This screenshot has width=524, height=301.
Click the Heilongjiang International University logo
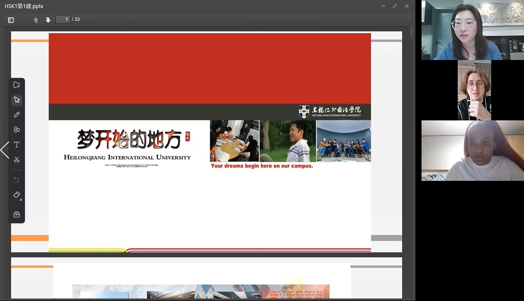pyautogui.click(x=329, y=112)
